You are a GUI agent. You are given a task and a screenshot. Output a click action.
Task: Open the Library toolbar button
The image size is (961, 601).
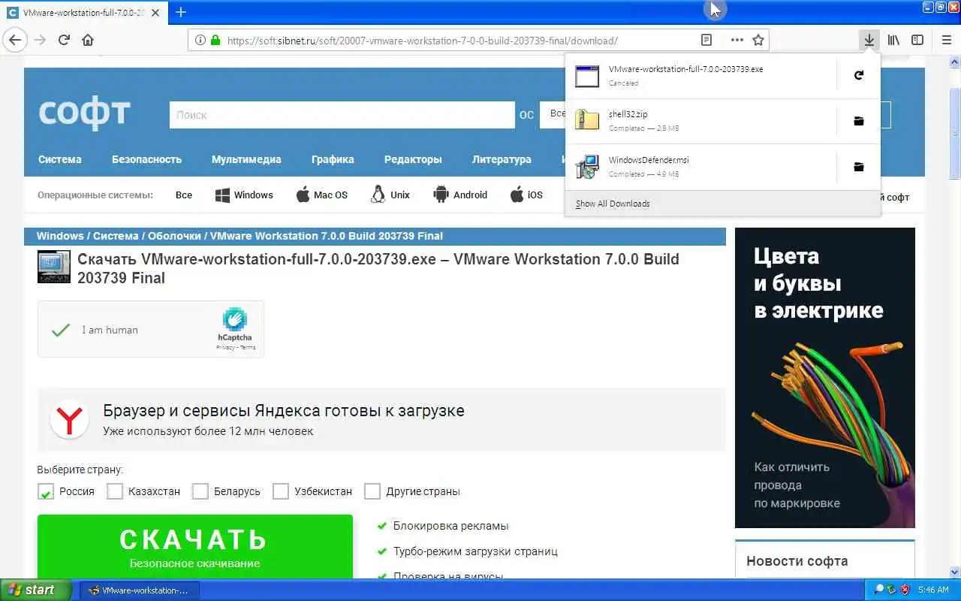pos(893,40)
